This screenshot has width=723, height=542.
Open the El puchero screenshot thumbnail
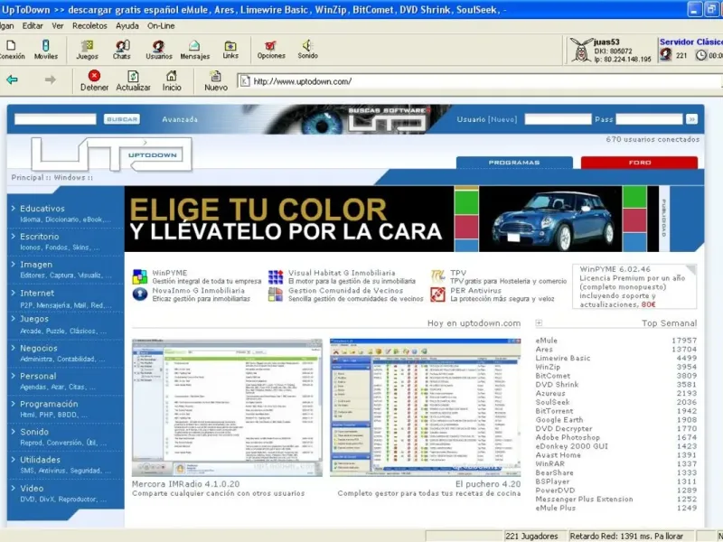click(x=425, y=407)
